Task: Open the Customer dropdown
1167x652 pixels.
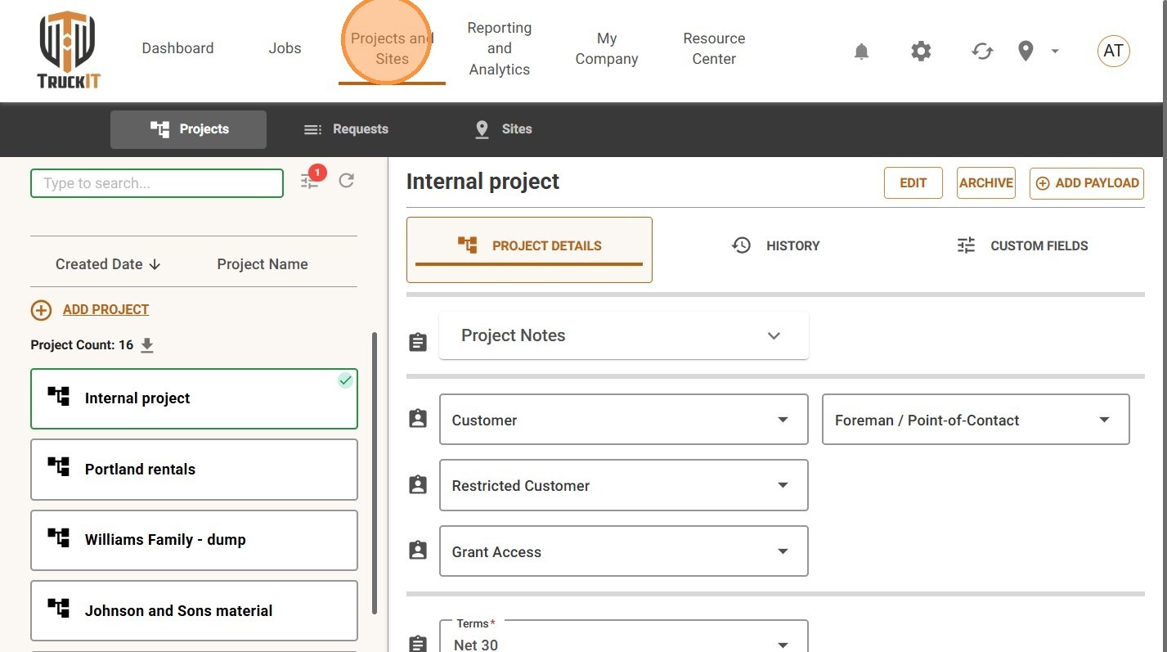Action: 624,420
